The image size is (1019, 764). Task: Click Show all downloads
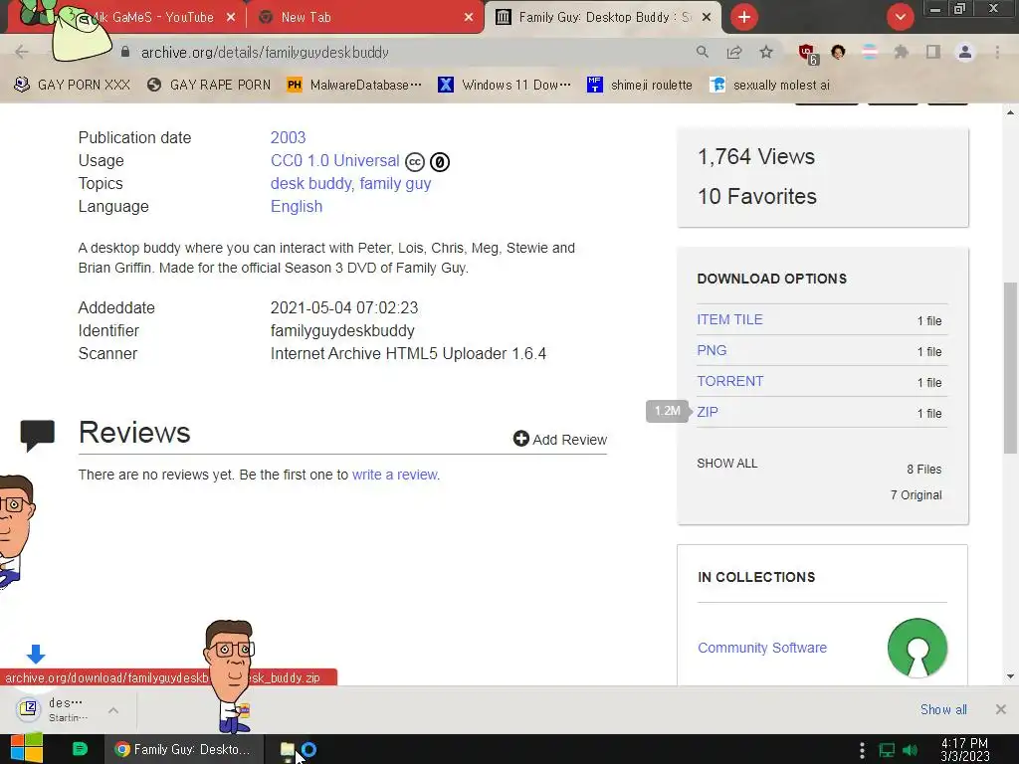(x=943, y=709)
